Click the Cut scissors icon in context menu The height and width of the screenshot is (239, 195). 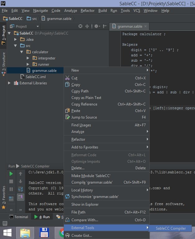click(67, 78)
